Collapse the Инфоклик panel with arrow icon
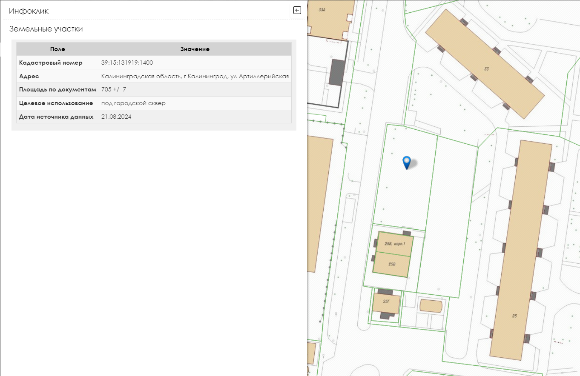 coord(297,11)
